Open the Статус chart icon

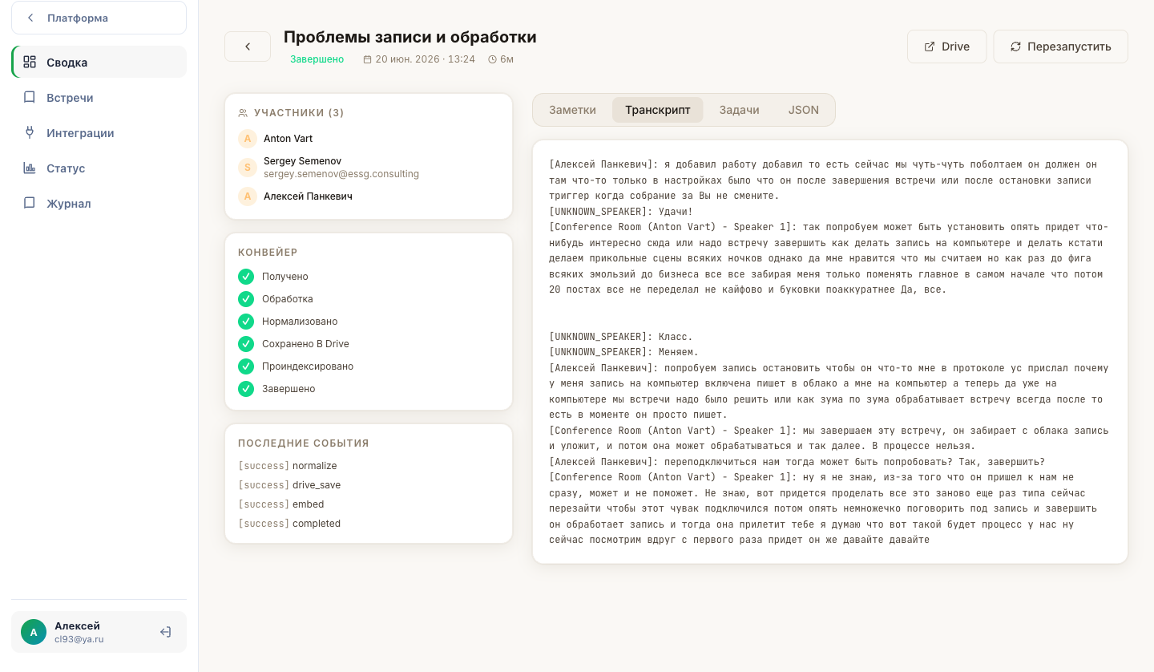click(x=30, y=168)
